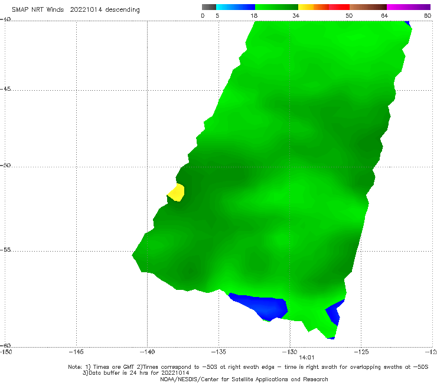Click the longitude label '-145'

[76, 352]
